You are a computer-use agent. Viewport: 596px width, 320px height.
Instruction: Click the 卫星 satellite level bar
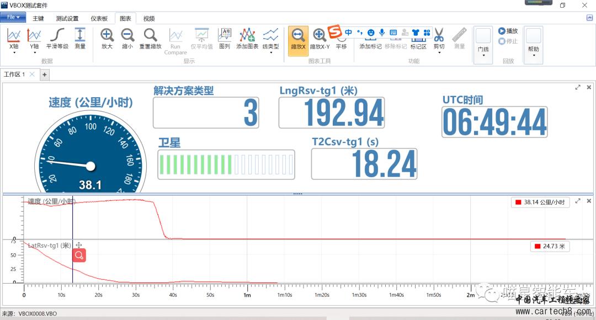(x=226, y=164)
